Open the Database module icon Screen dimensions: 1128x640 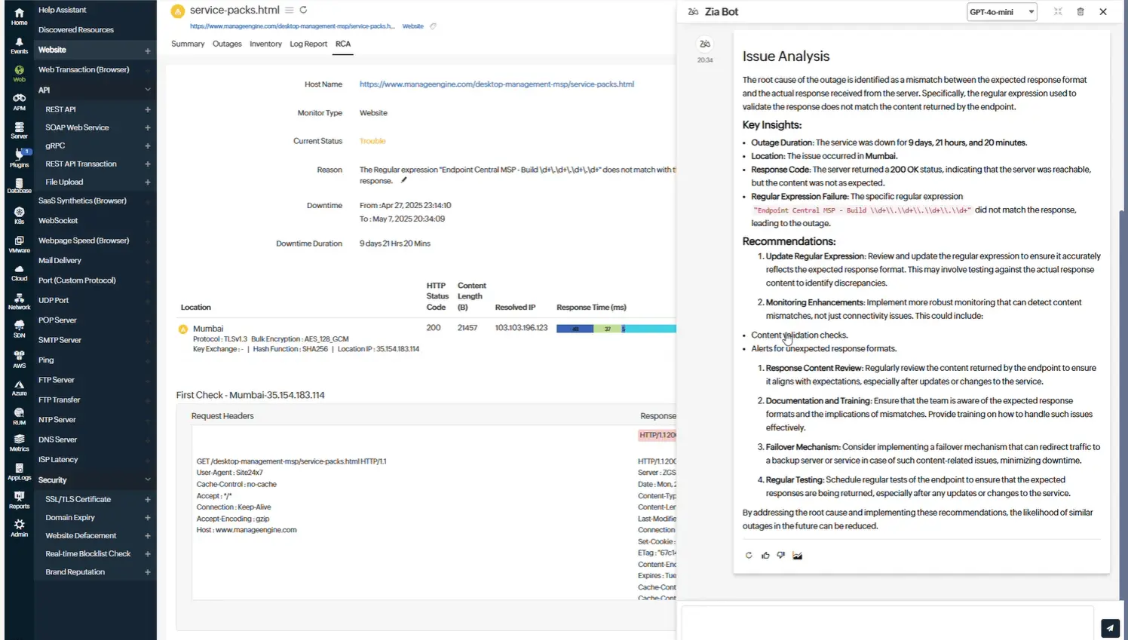19,185
